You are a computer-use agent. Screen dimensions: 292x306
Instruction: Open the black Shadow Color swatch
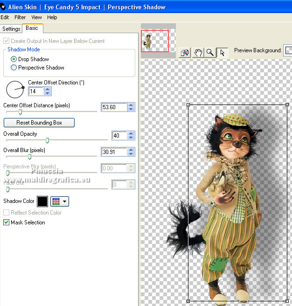pyautogui.click(x=42, y=202)
